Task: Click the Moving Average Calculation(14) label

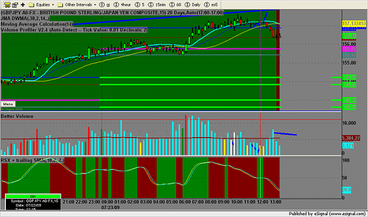Action: (37, 24)
